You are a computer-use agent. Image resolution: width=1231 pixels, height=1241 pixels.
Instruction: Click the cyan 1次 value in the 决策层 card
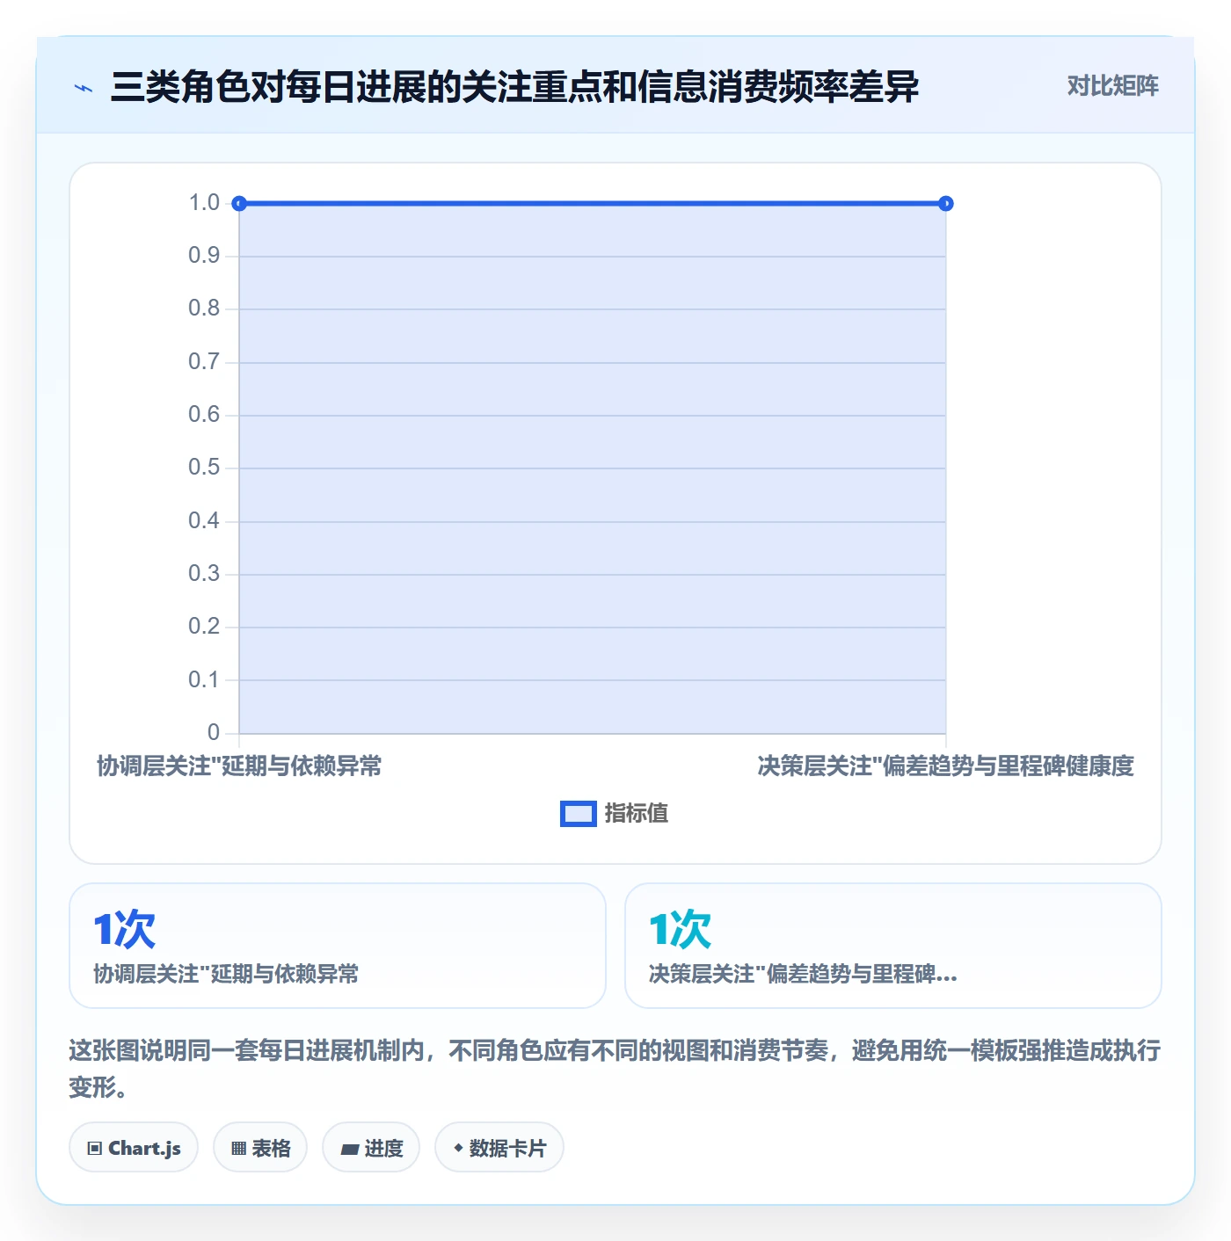tap(680, 929)
